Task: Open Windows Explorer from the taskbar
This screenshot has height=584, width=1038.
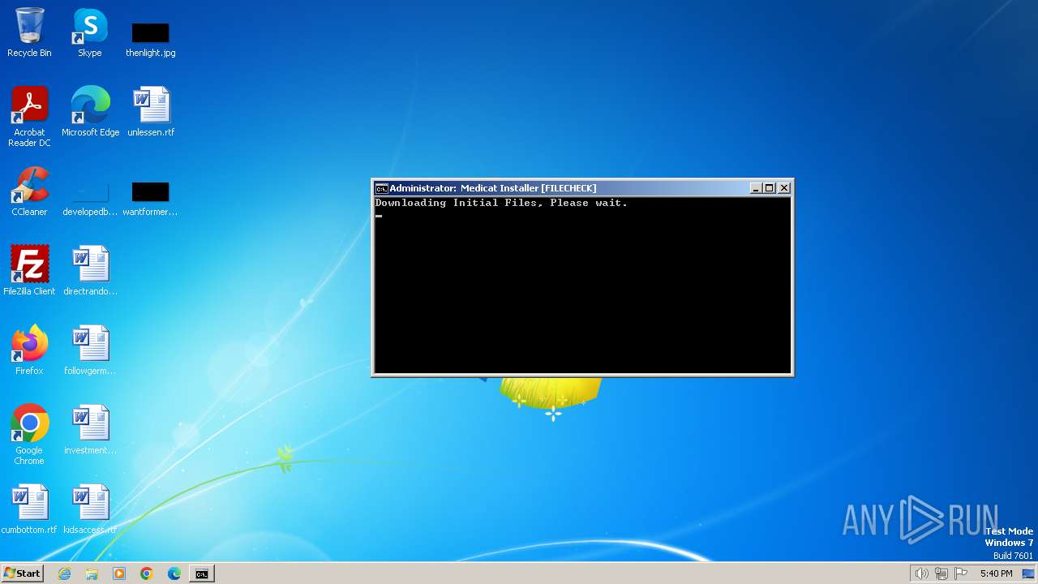Action: pyautogui.click(x=92, y=573)
